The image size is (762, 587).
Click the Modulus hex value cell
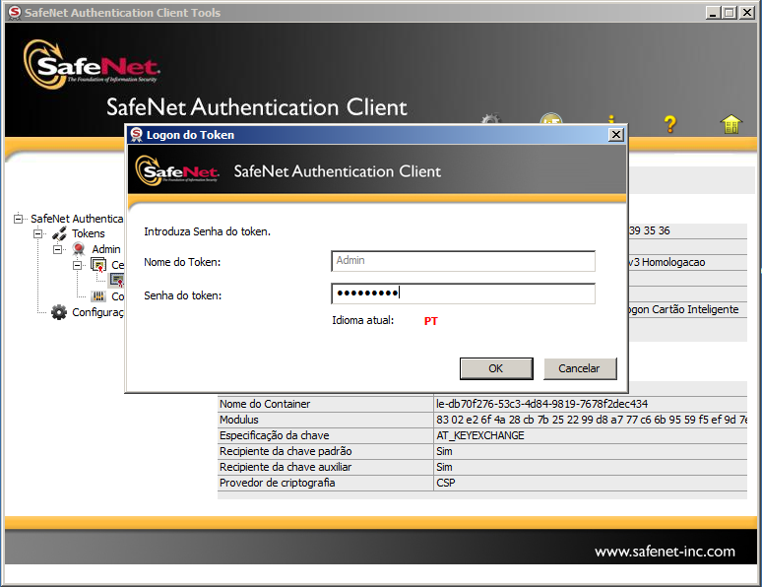point(592,420)
